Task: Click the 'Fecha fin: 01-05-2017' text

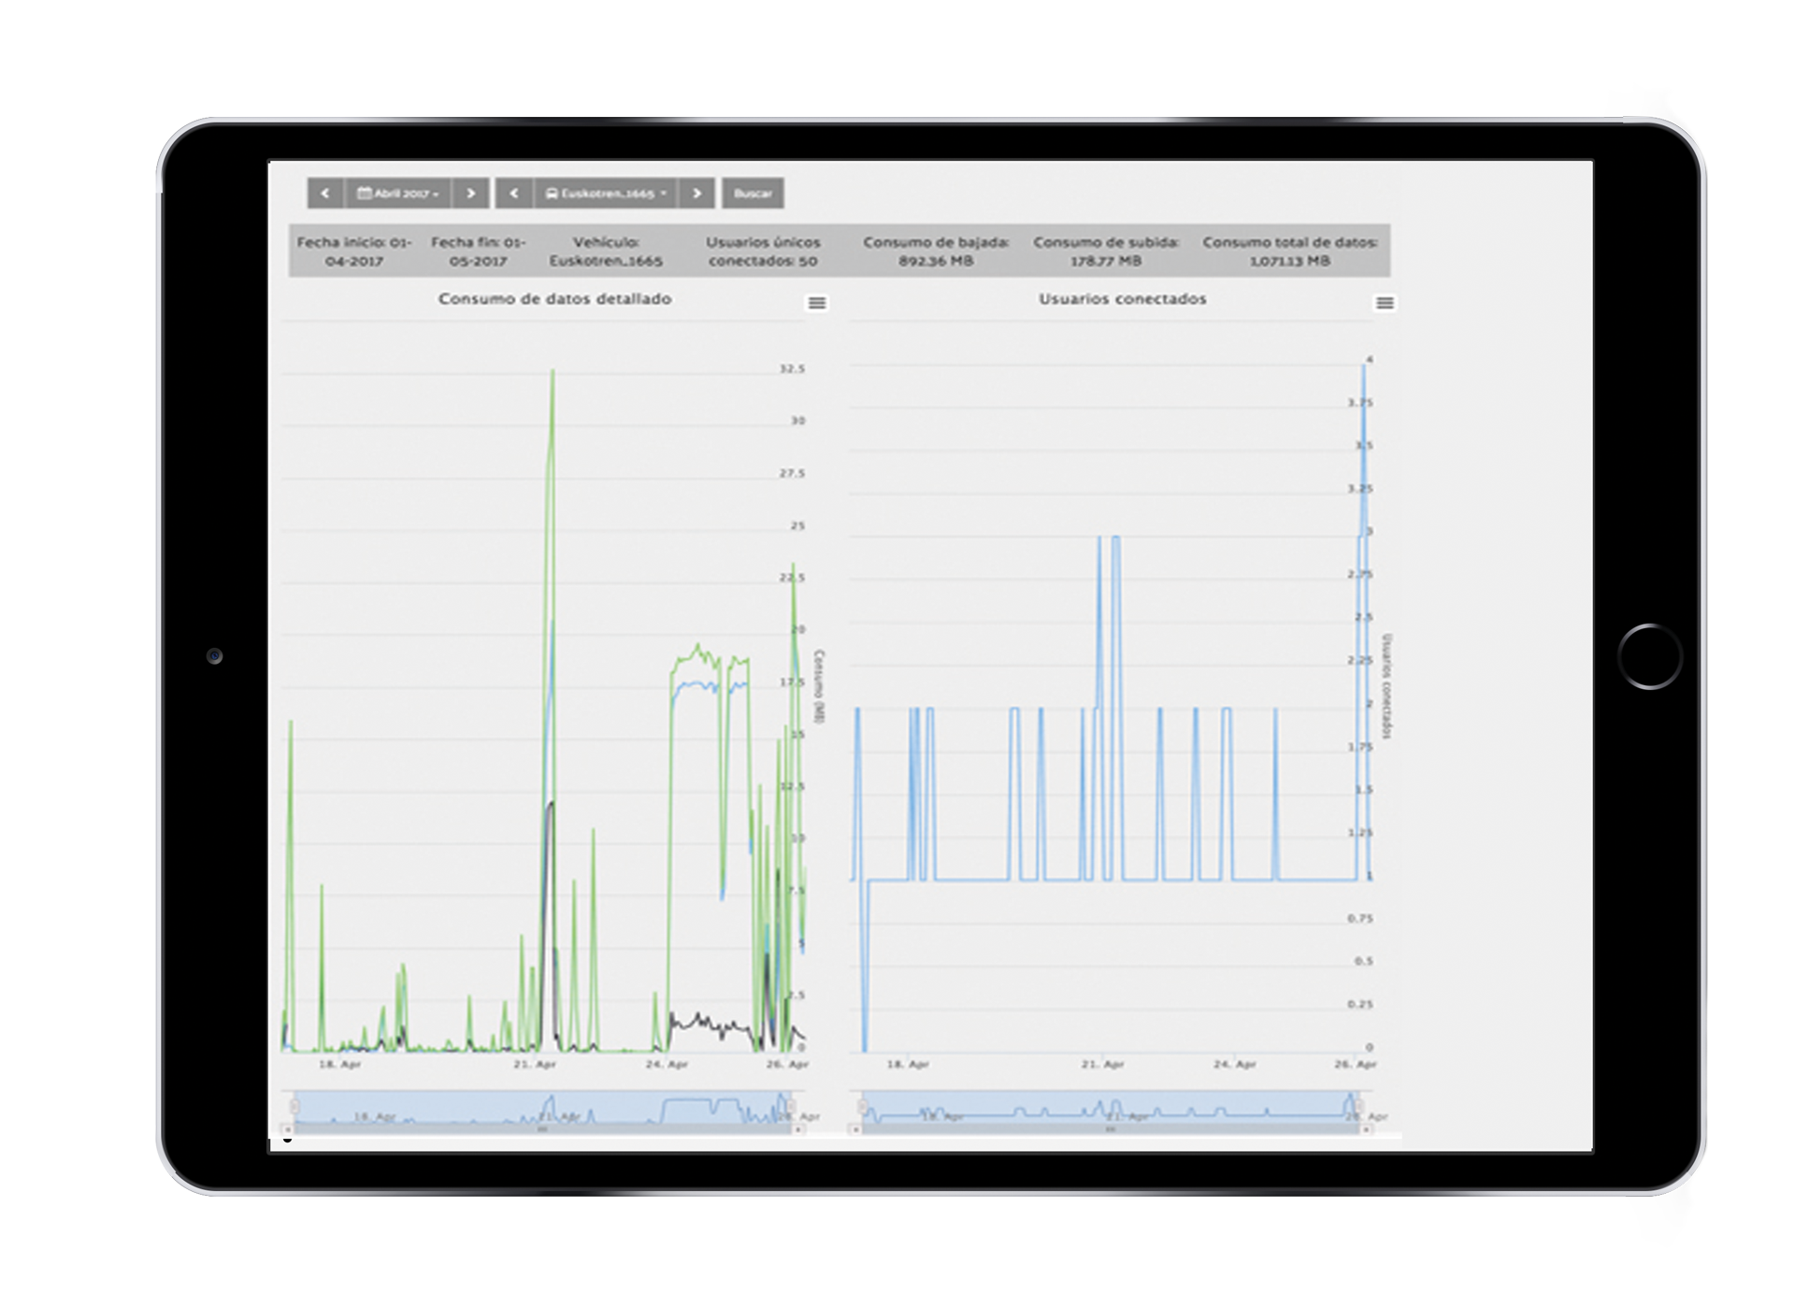Action: pos(479,251)
